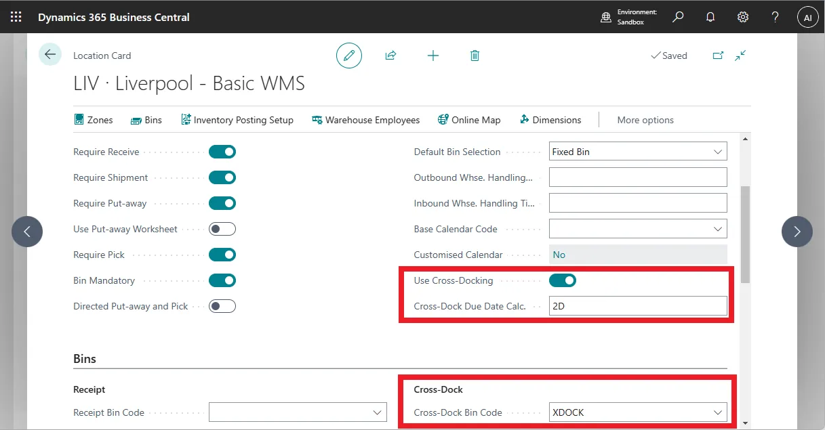This screenshot has width=825, height=430.
Task: Click the share icon
Action: point(390,56)
